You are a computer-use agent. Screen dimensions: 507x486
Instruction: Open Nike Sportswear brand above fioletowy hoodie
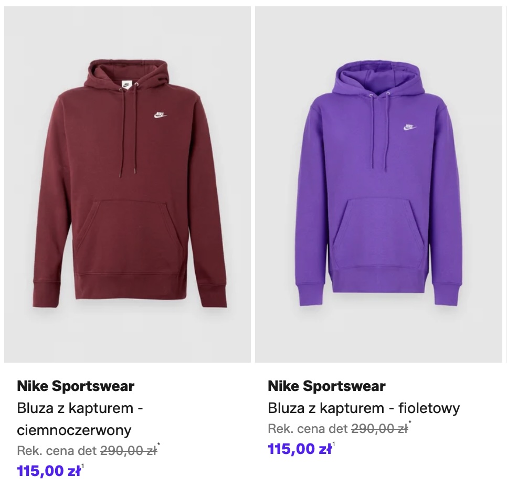pyautogui.click(x=326, y=386)
